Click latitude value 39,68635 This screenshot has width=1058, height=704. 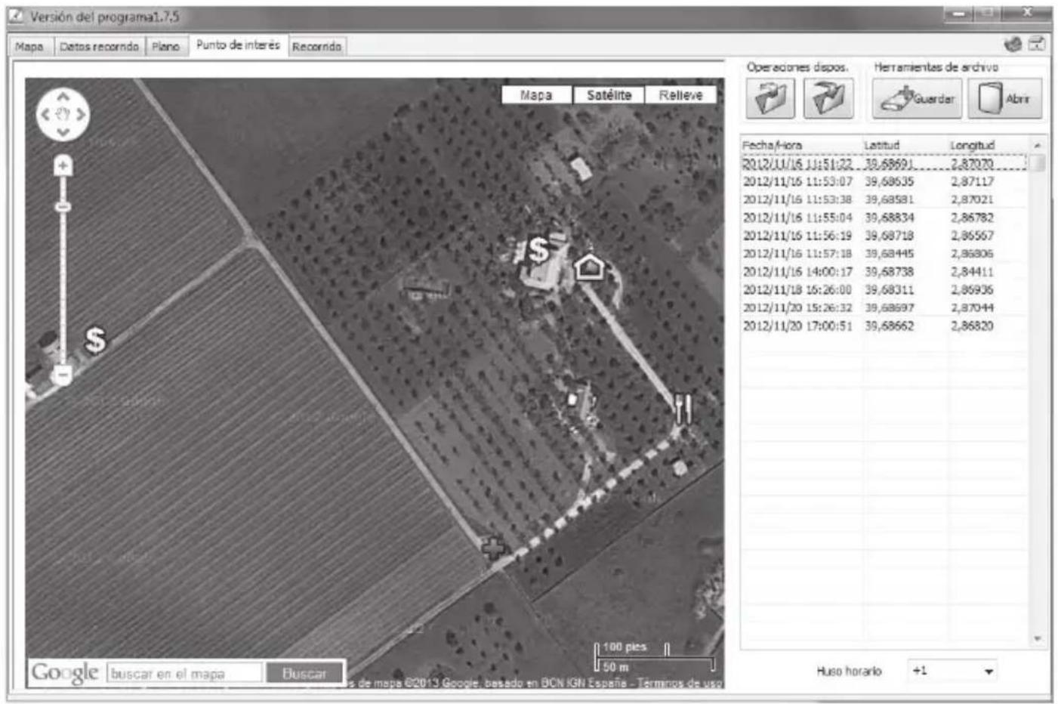point(889,181)
